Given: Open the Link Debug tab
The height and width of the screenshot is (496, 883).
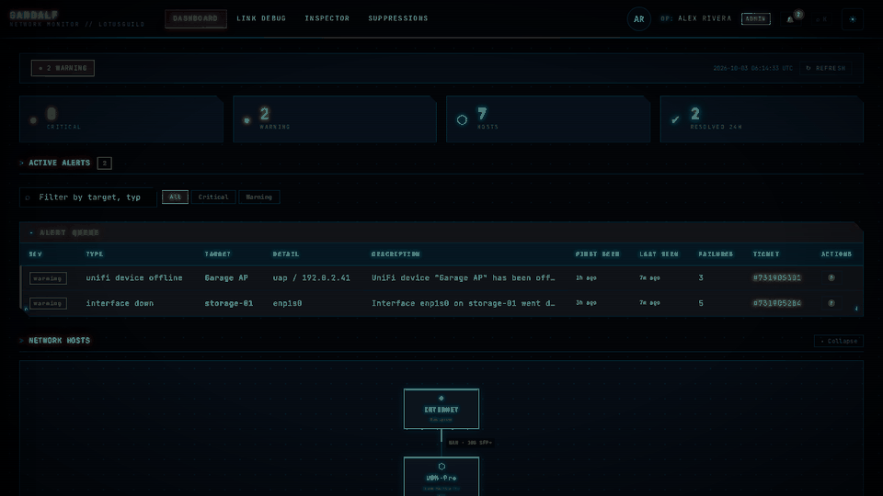Looking at the screenshot, I should 261,18.
